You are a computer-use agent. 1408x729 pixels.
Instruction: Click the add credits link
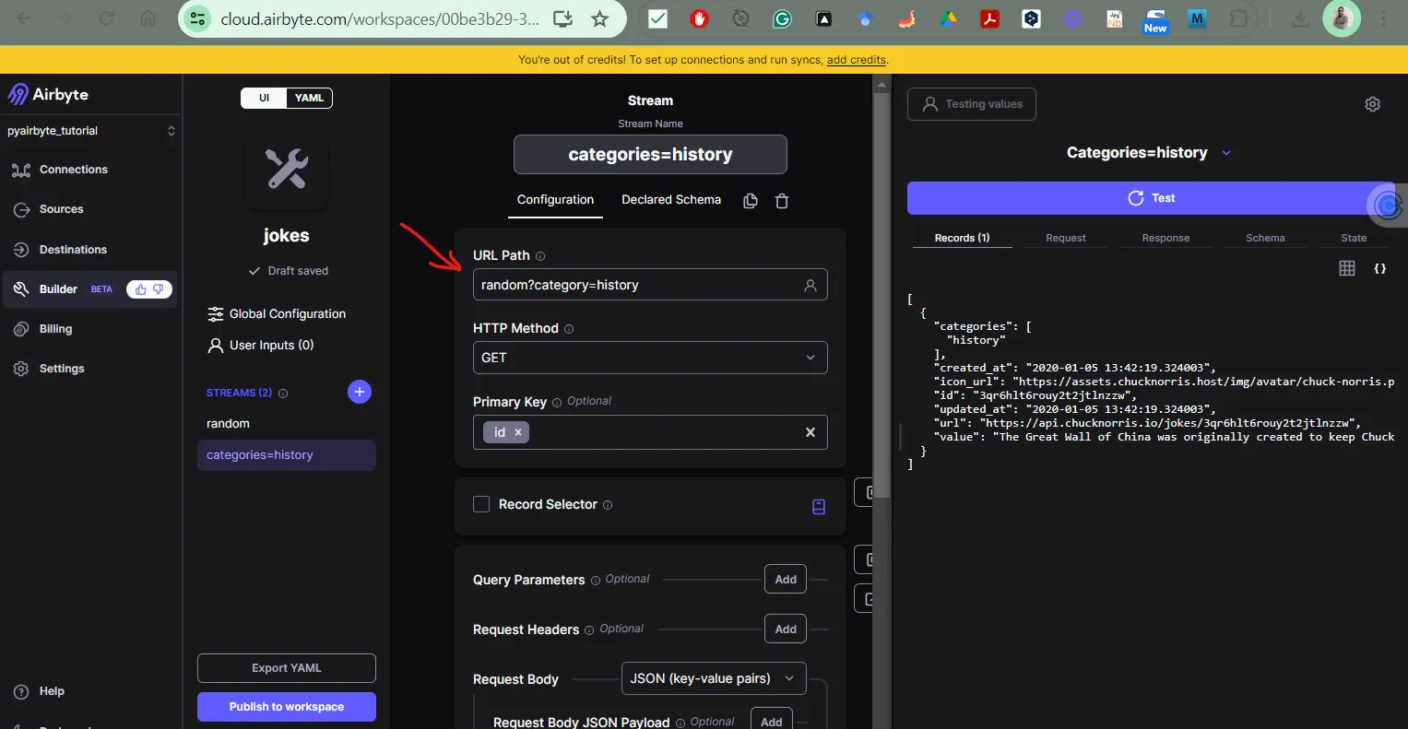click(x=857, y=60)
